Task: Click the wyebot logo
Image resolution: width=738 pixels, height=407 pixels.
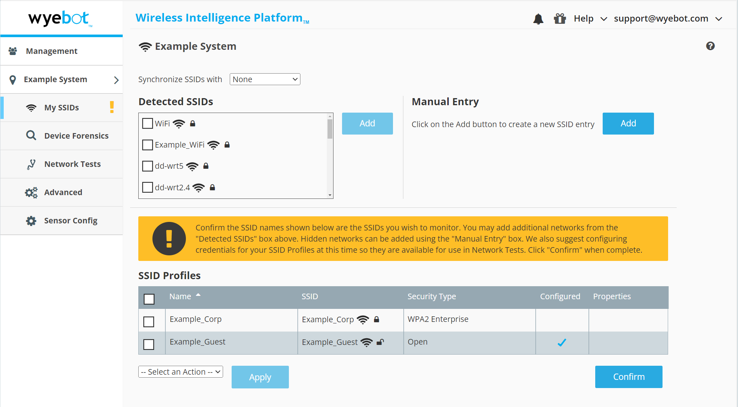Action: coord(59,18)
